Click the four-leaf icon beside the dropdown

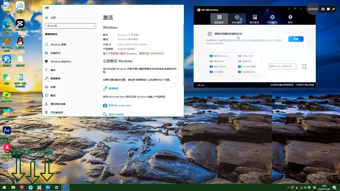(304, 66)
